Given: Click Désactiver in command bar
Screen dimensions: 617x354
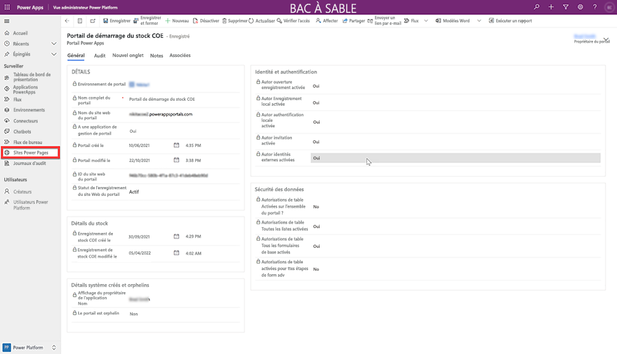Looking at the screenshot, I should pyautogui.click(x=206, y=21).
